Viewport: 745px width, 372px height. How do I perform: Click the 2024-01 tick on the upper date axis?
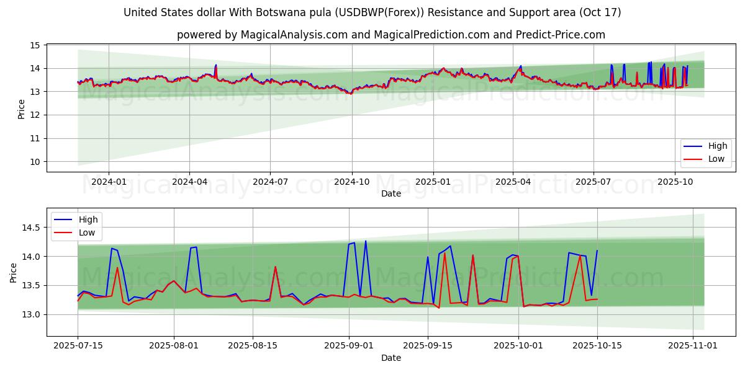click(x=109, y=182)
